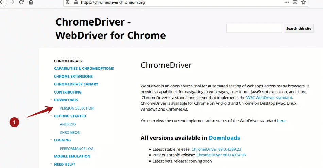Open DOWNLOADS sidebar link

[x=66, y=100]
